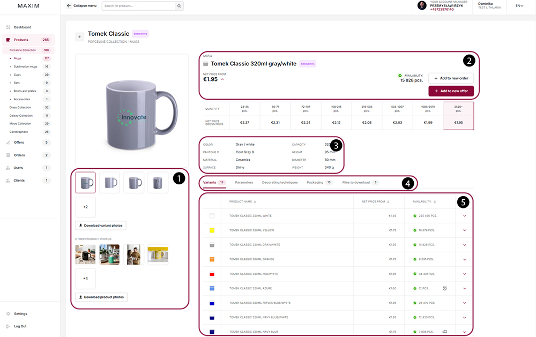The image size is (536, 337).
Task: Click the Dashboard icon in sidebar
Action: click(x=8, y=27)
